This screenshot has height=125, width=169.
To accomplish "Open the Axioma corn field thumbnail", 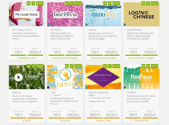I will 27,77.
